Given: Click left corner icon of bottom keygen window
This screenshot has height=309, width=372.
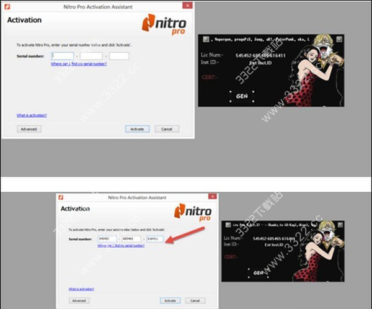Looking at the screenshot, I should 228,225.
